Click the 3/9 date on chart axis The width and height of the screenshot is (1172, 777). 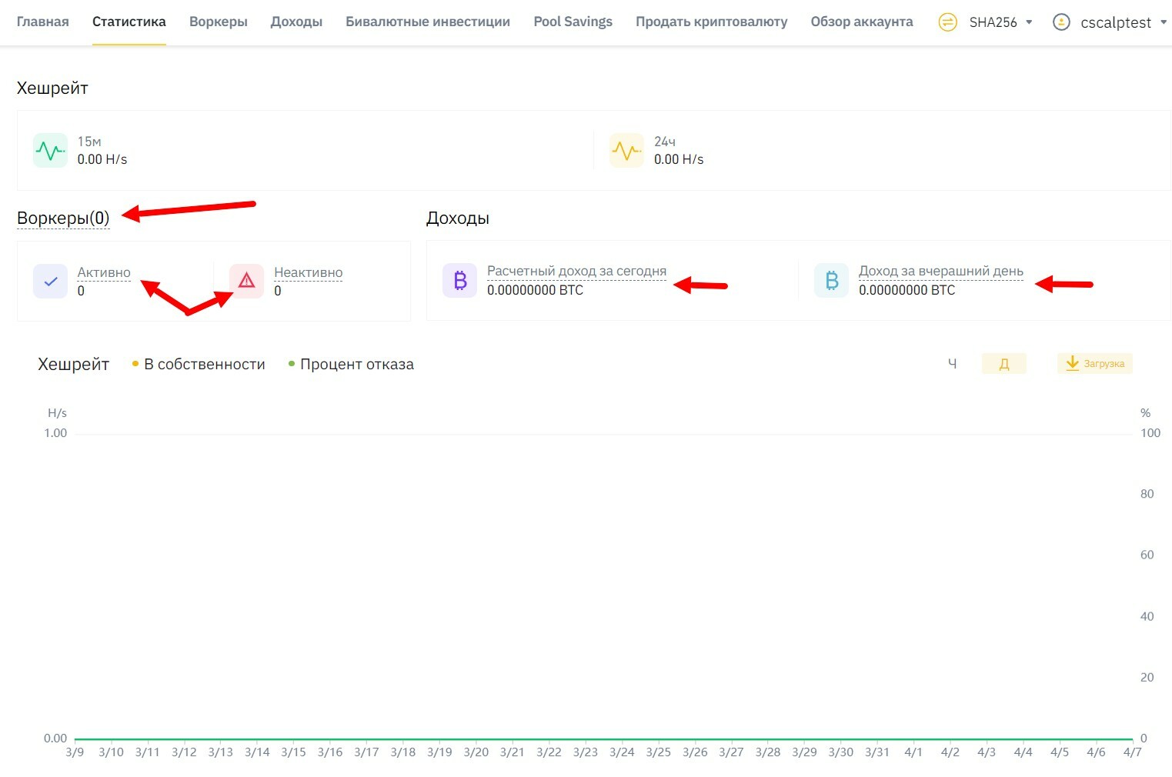coord(75,752)
